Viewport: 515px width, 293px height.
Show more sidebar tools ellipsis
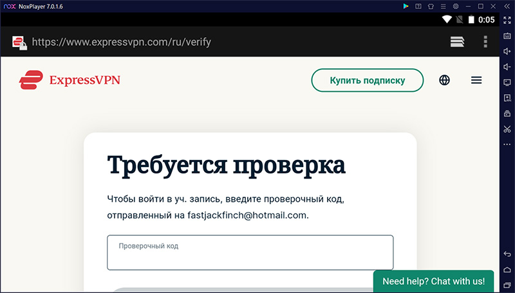pos(507,144)
